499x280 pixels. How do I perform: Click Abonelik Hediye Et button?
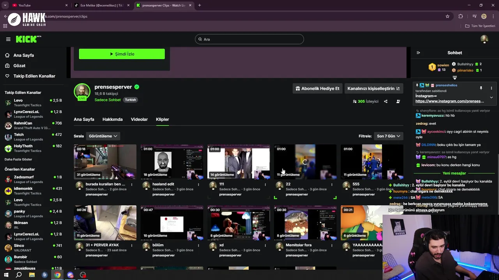click(x=317, y=88)
